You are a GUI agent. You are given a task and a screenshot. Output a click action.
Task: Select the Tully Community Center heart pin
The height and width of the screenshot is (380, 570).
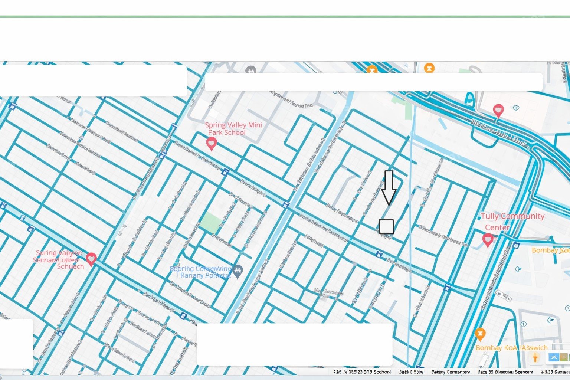click(488, 240)
